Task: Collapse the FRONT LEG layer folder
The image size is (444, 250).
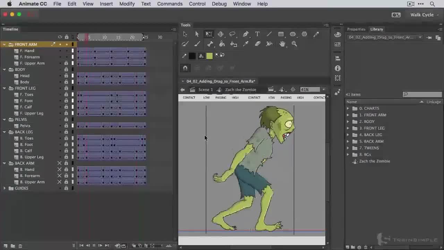Action: 5,88
